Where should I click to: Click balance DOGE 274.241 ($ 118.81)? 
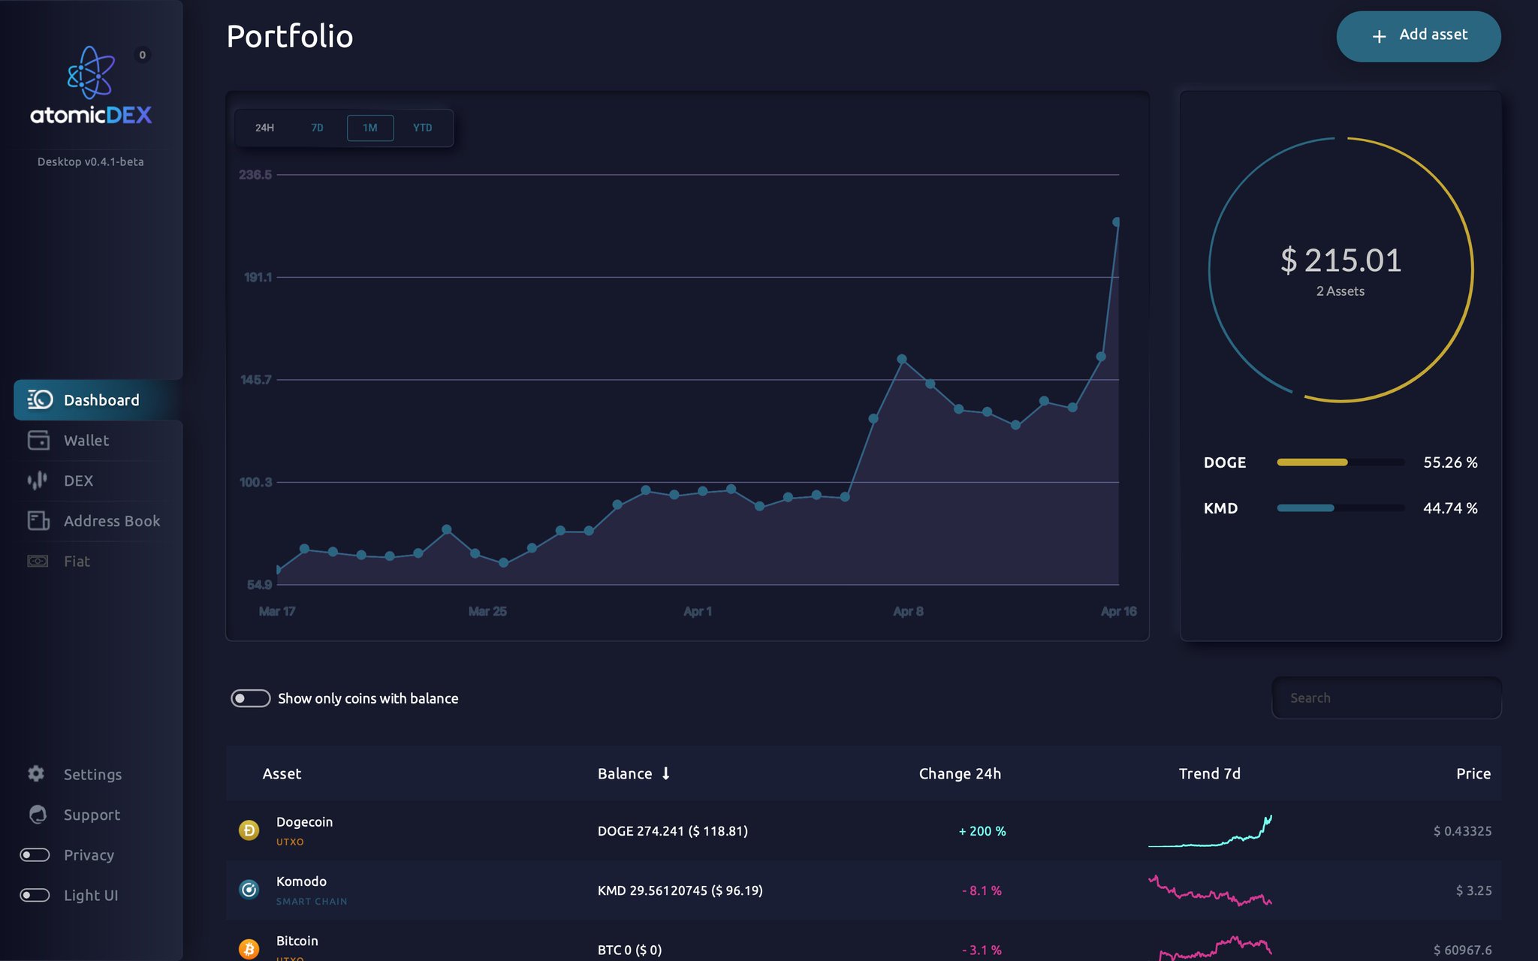point(672,831)
